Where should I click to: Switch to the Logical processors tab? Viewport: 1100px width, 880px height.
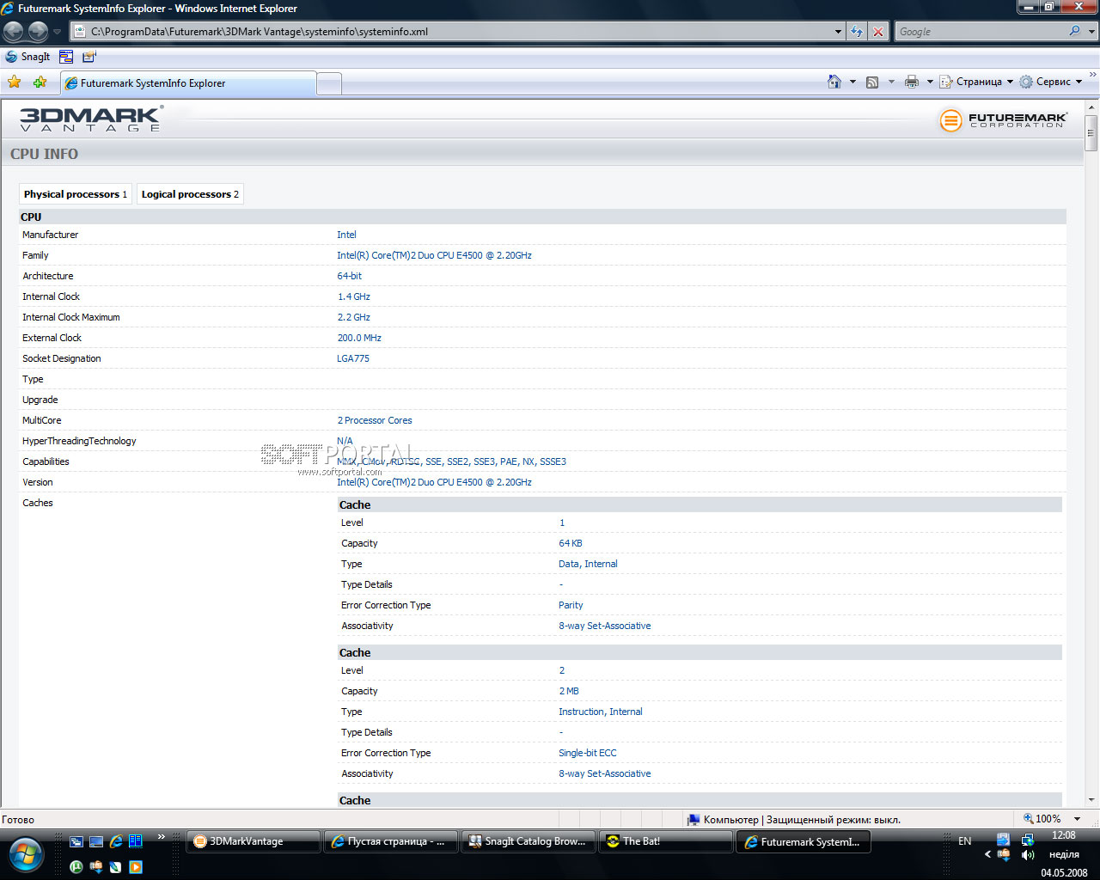[190, 194]
